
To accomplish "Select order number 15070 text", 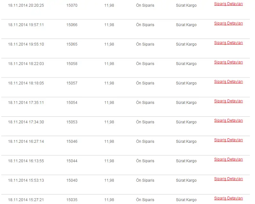I will click(72, 5).
